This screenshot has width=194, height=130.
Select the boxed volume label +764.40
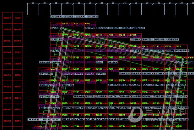90,97
